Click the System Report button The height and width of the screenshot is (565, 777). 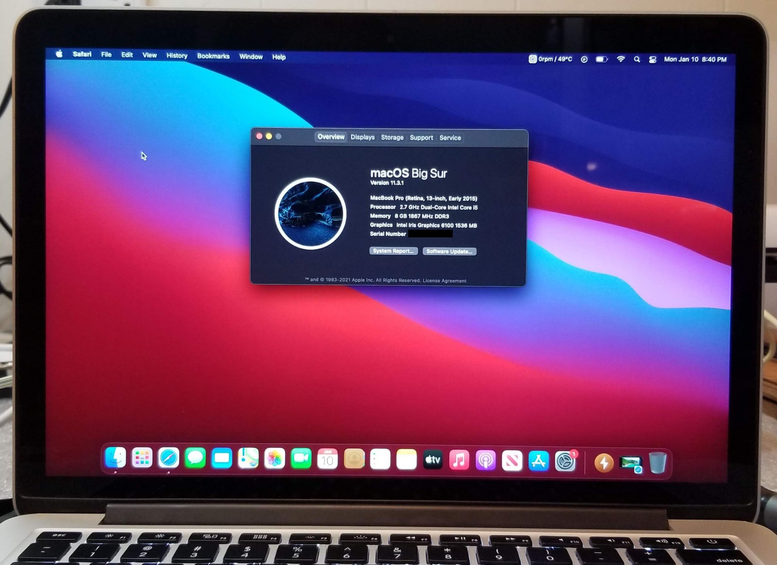393,251
